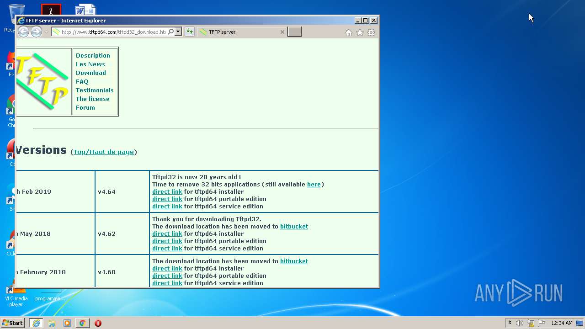Viewport: 585px width, 329px height.
Task: Select the Feb 2019 date cell
Action: (55, 191)
